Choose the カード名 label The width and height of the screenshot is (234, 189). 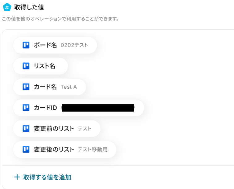coord(45,87)
